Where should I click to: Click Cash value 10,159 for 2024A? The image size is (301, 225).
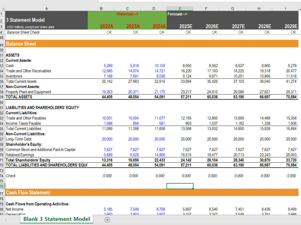pos(160,66)
